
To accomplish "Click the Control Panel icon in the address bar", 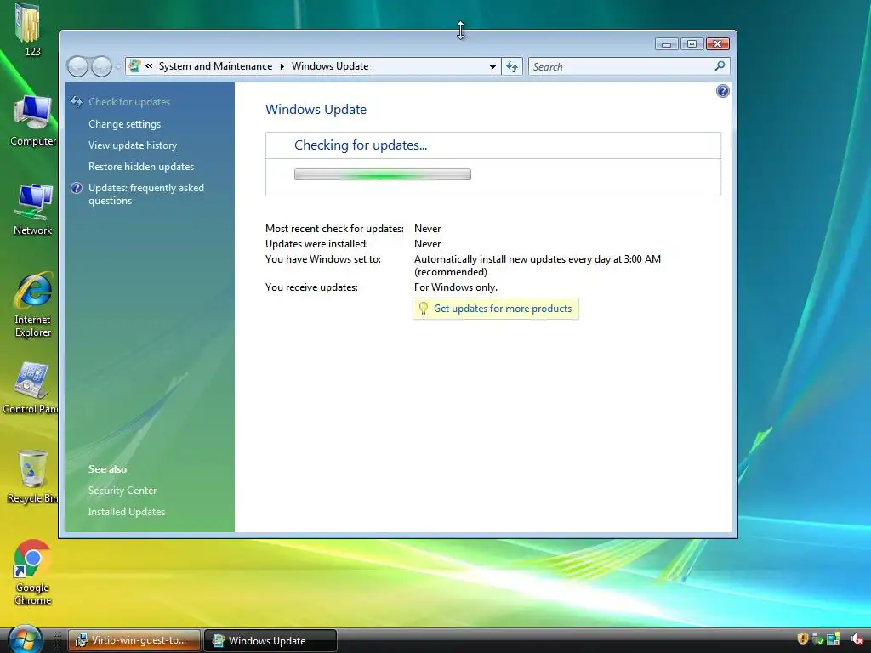I will [134, 66].
